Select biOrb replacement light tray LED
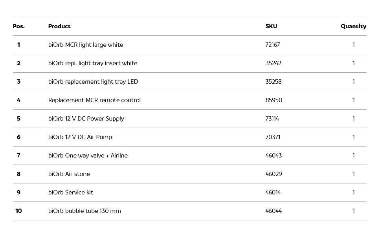This screenshot has height=240, width=378. [93, 82]
